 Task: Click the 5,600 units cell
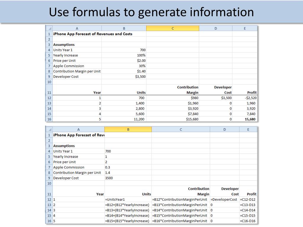pos(140,114)
